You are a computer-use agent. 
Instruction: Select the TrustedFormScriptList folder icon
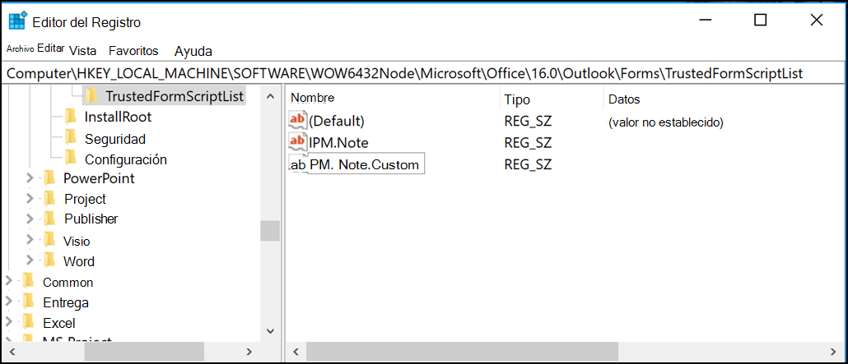coord(92,96)
